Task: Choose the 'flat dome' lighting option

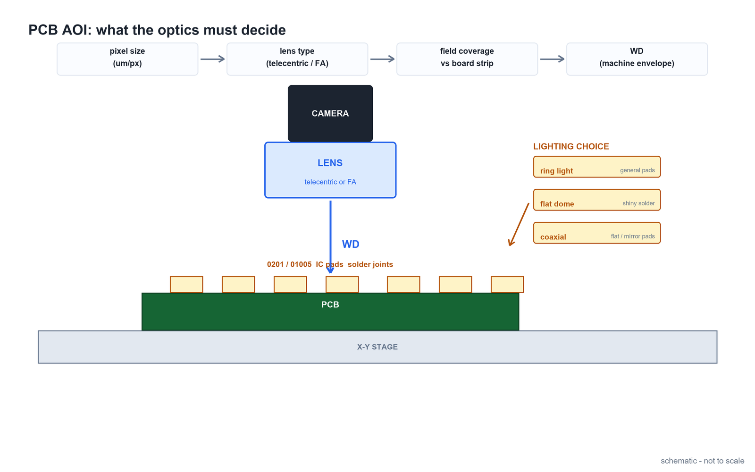Action: [x=597, y=200]
